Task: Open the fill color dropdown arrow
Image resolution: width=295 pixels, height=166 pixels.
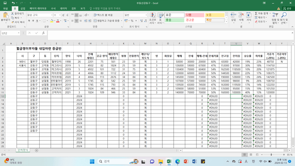Action: point(54,21)
